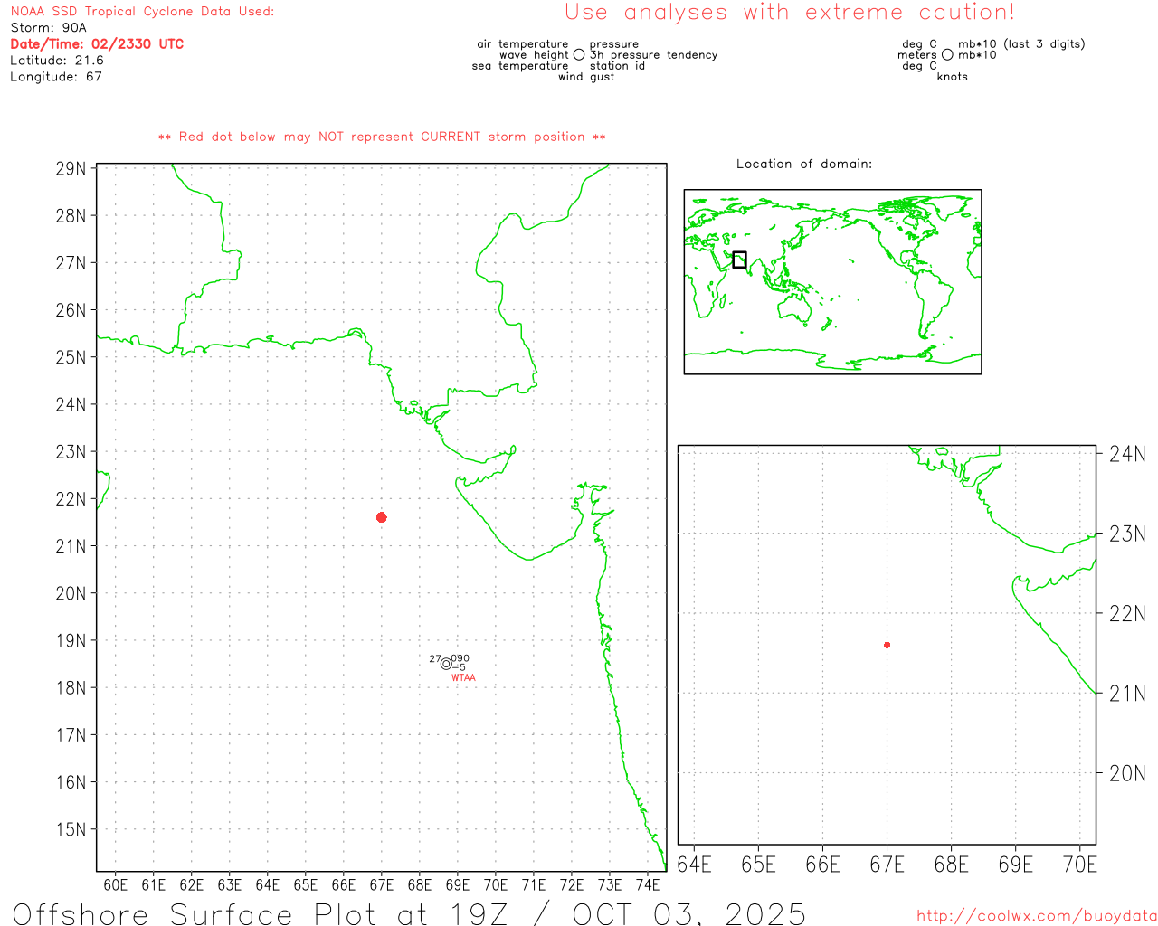
Task: Click the '25N' latitude axis label
Action: click(x=71, y=357)
